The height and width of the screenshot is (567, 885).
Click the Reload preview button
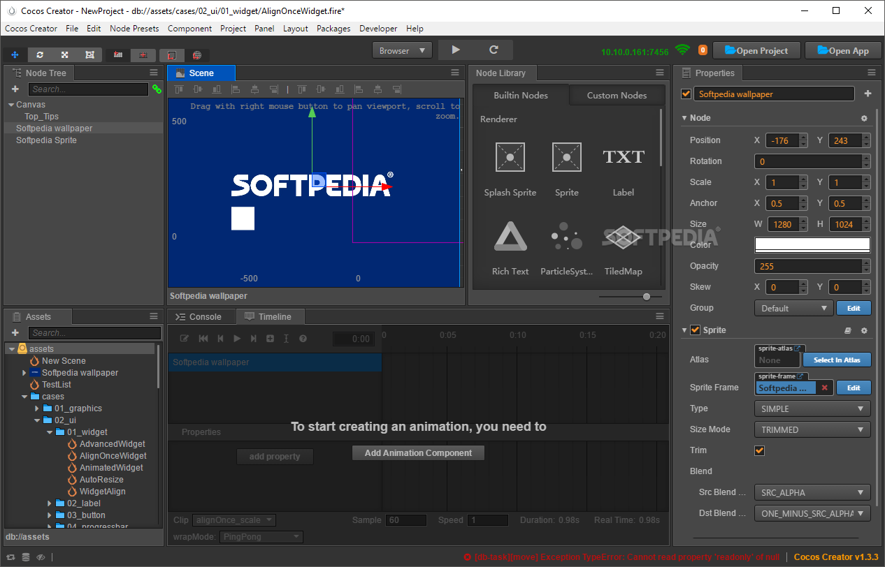[x=494, y=50]
